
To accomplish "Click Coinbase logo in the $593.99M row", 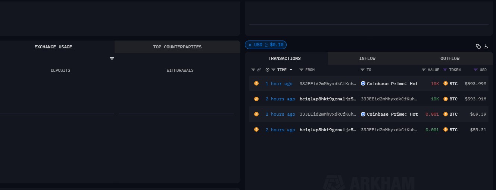I will click(x=363, y=84).
